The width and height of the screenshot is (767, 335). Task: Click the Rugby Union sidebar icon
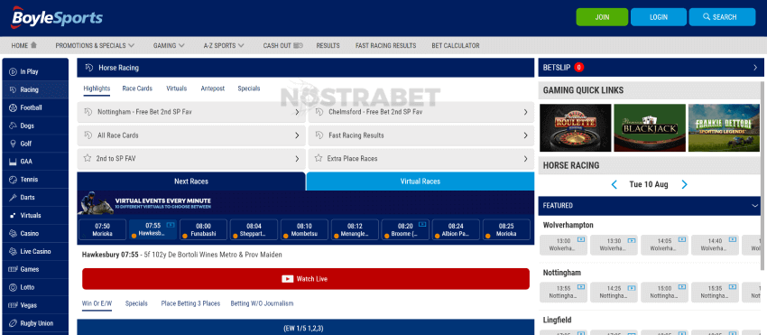tap(13, 323)
